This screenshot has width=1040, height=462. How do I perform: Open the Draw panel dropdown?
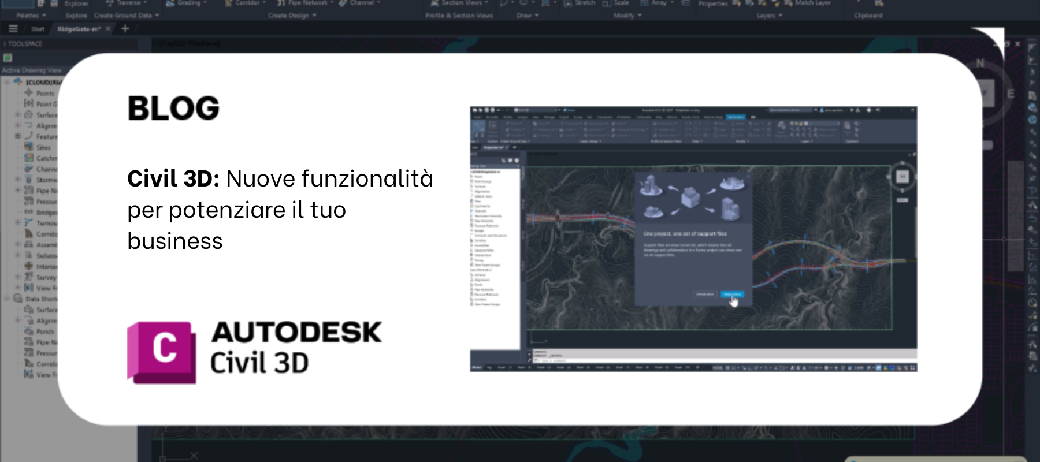tap(528, 16)
